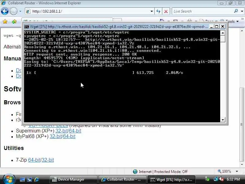Open the search provider options dropdown
Viewport: 245px width, 184px height.
(x=242, y=11)
